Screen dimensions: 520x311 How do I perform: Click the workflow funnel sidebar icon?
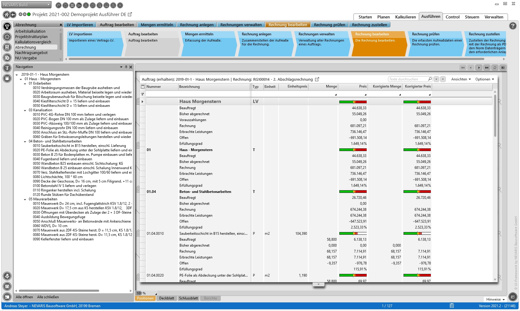tap(7, 26)
